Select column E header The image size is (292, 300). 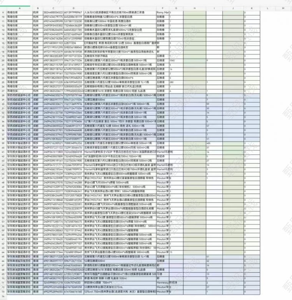click(x=120, y=8)
